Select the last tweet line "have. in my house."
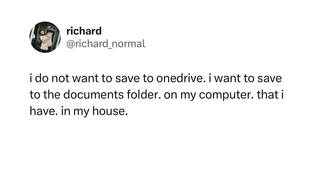Screen dimensions: 323x169 pos(78,111)
